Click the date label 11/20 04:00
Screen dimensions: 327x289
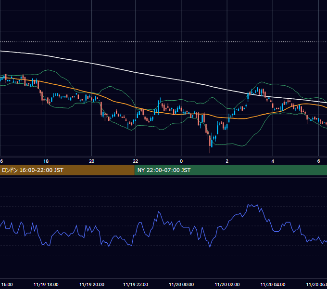(x=273, y=284)
